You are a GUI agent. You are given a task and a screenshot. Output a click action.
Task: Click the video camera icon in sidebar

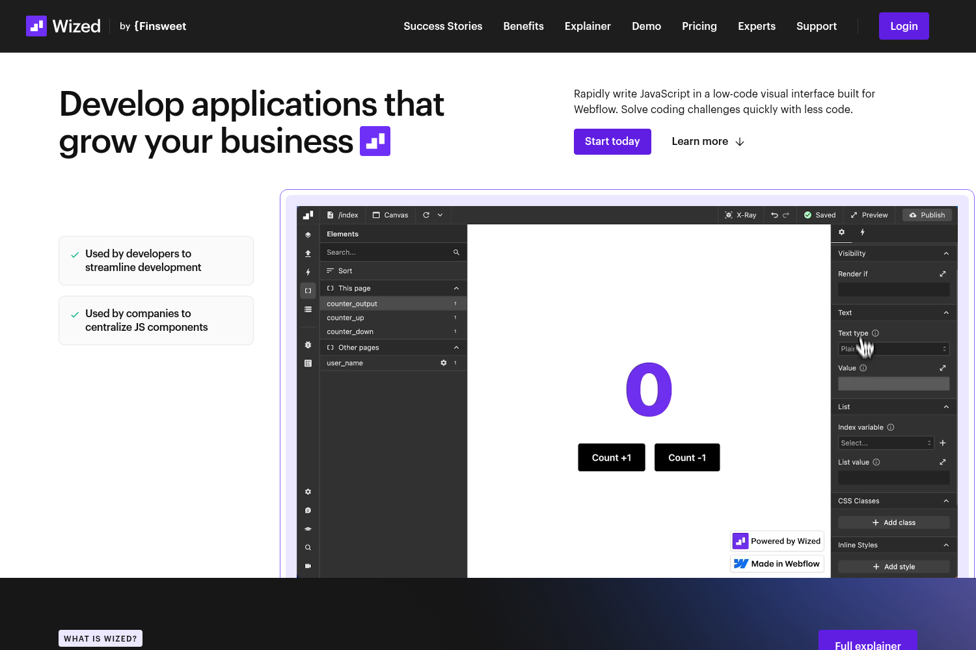tap(308, 566)
